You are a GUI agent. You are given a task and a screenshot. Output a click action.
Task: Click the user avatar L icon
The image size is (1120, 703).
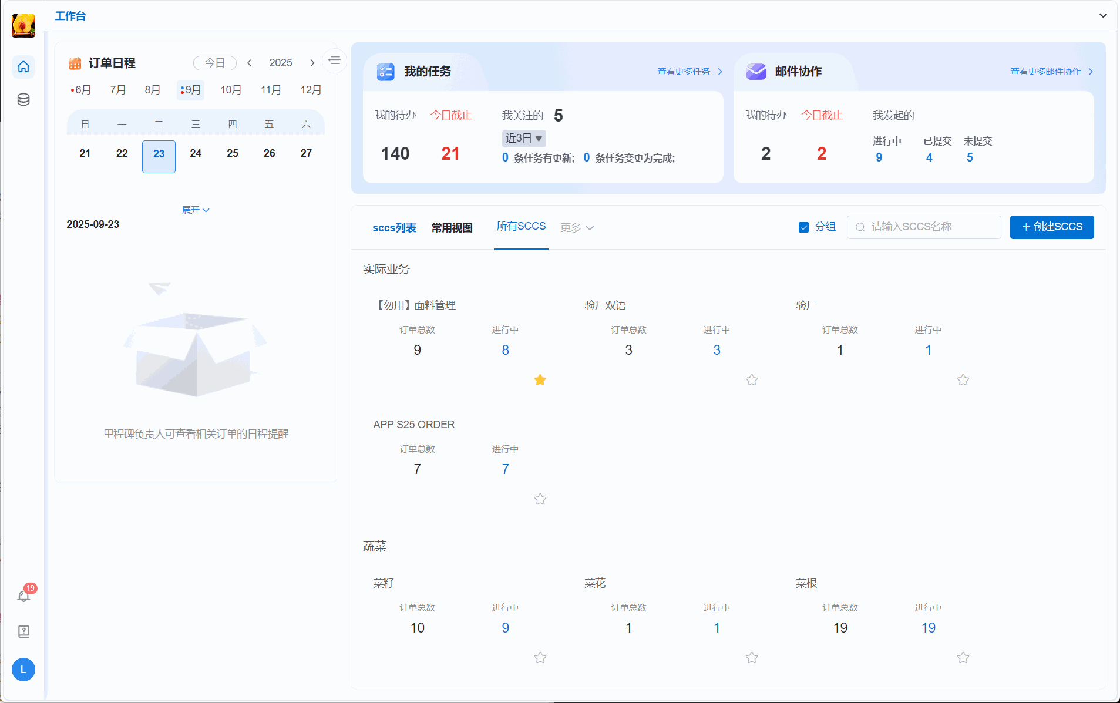[23, 670]
